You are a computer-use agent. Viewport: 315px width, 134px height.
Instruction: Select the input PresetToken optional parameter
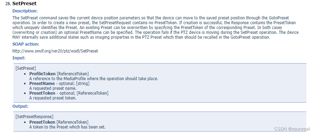click(x=42, y=93)
